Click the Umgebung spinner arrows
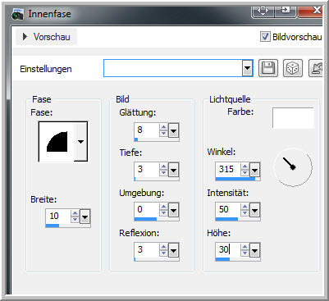This screenshot has height=301, width=329. 163,210
